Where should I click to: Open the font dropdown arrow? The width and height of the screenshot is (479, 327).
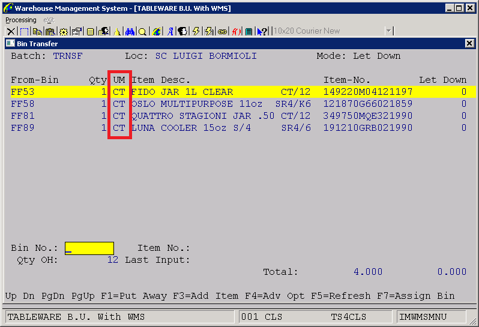point(388,31)
